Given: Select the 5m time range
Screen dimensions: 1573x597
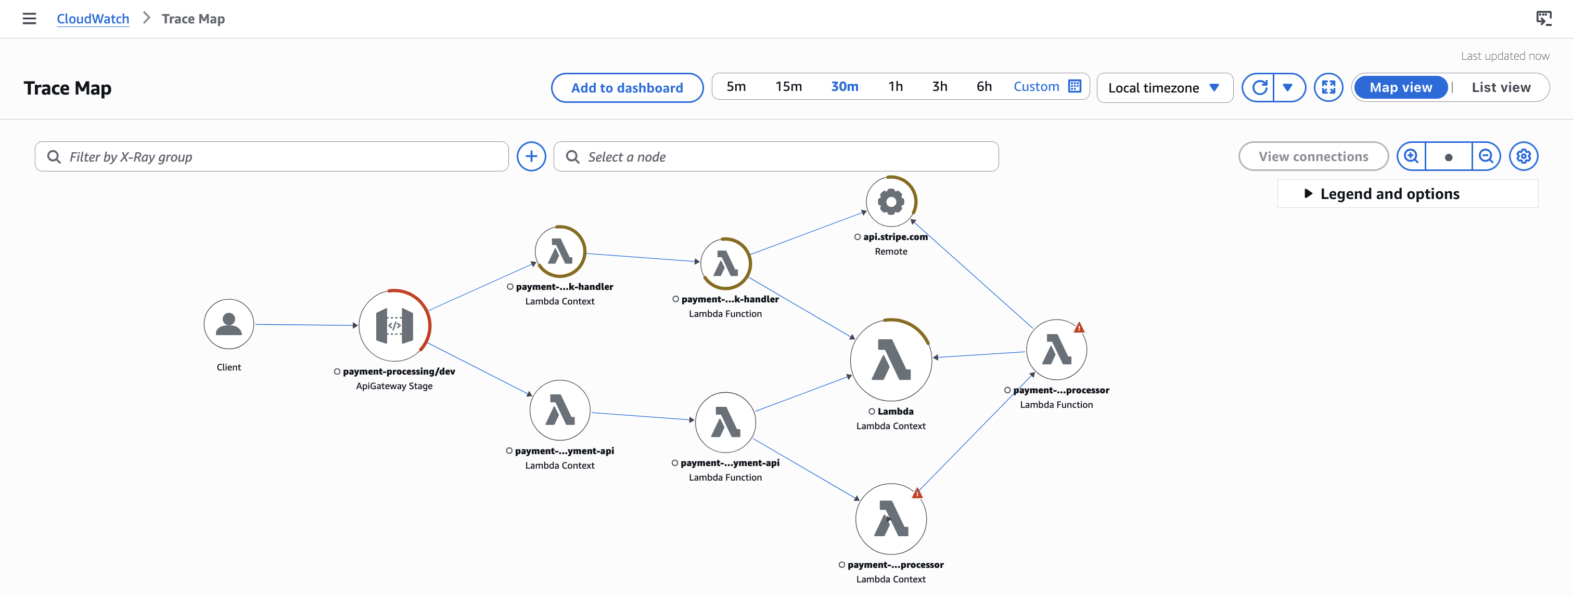Looking at the screenshot, I should [736, 87].
